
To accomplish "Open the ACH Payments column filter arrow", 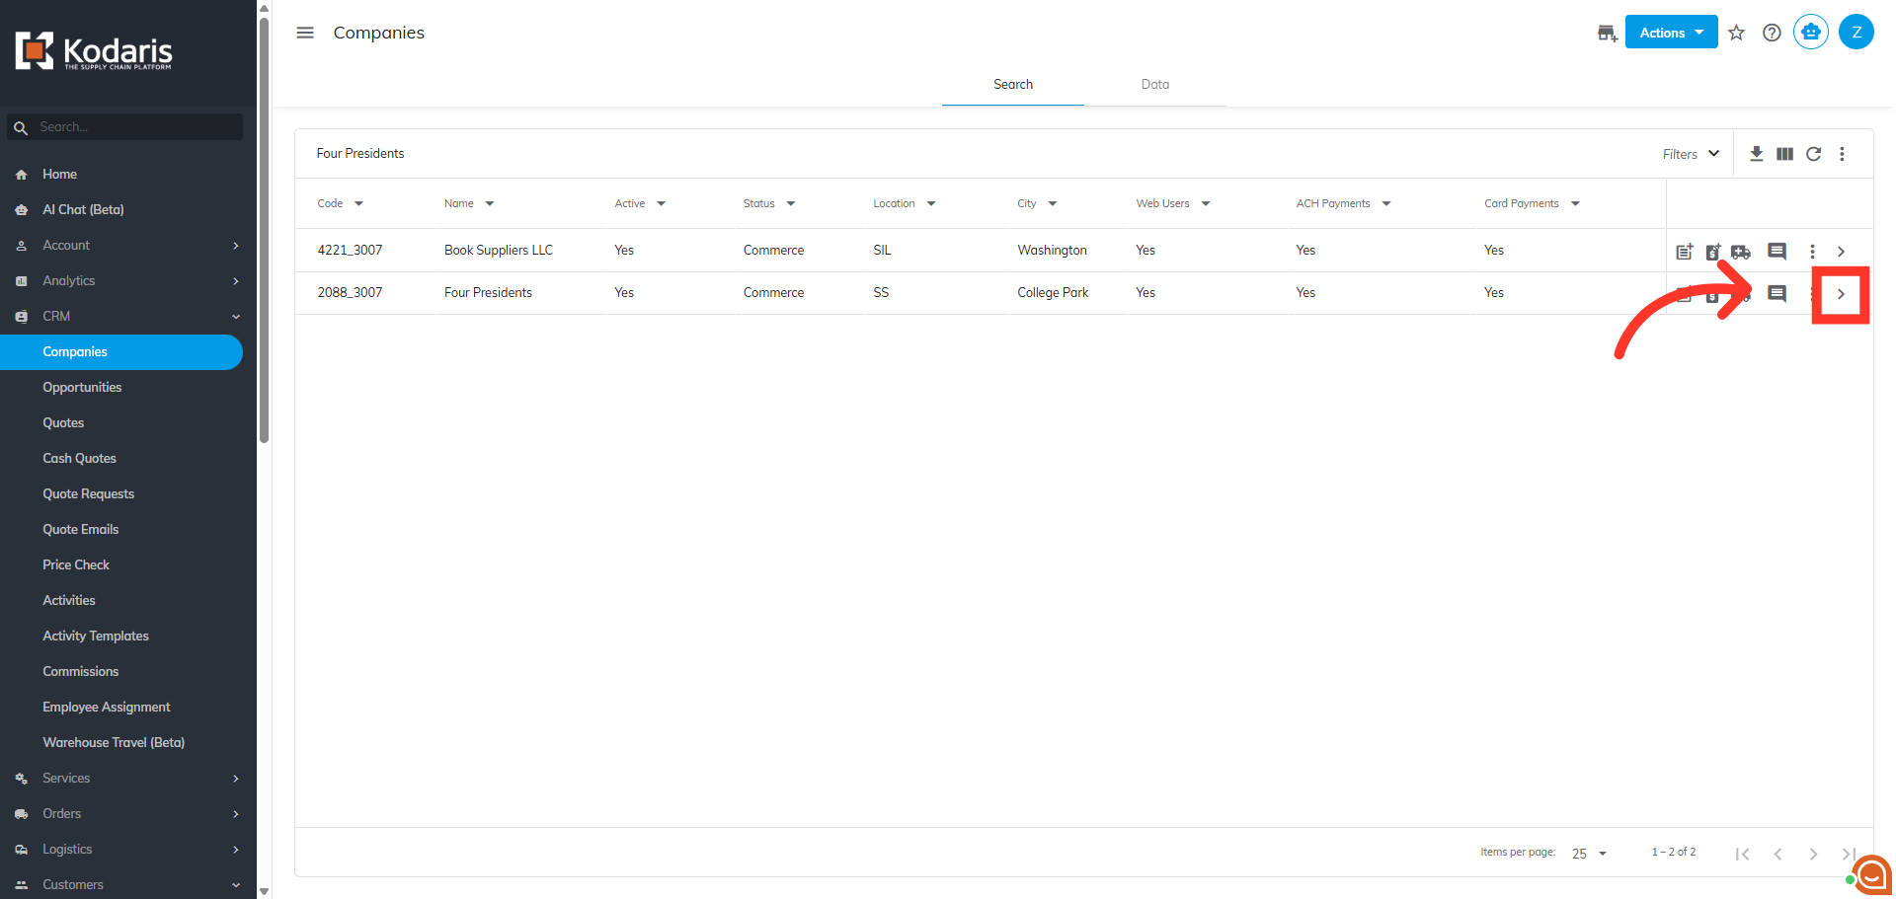I will pyautogui.click(x=1386, y=204).
